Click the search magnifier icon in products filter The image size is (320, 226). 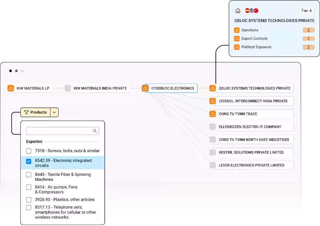[95, 131]
